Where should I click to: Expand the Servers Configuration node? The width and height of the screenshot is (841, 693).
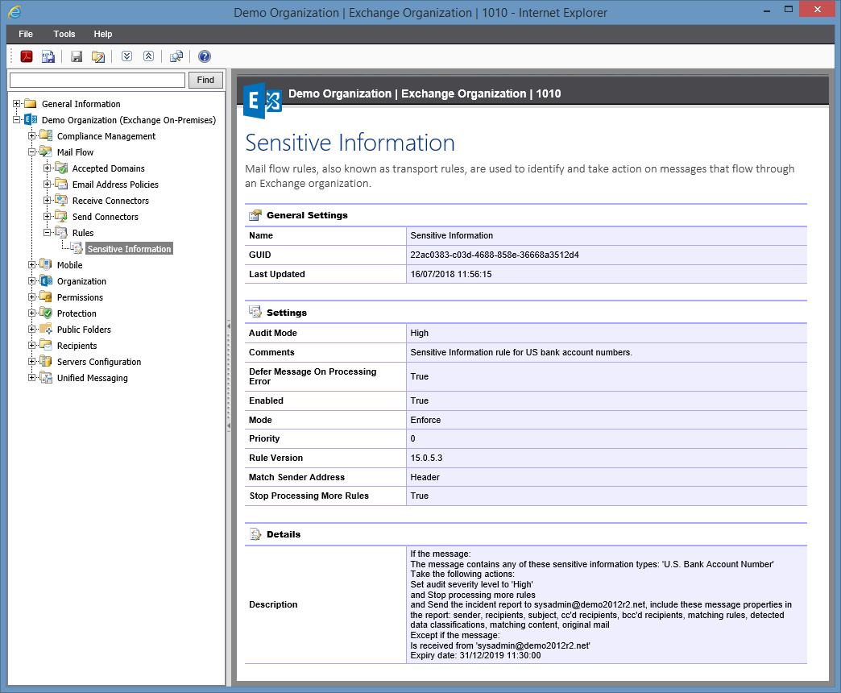pos(31,361)
